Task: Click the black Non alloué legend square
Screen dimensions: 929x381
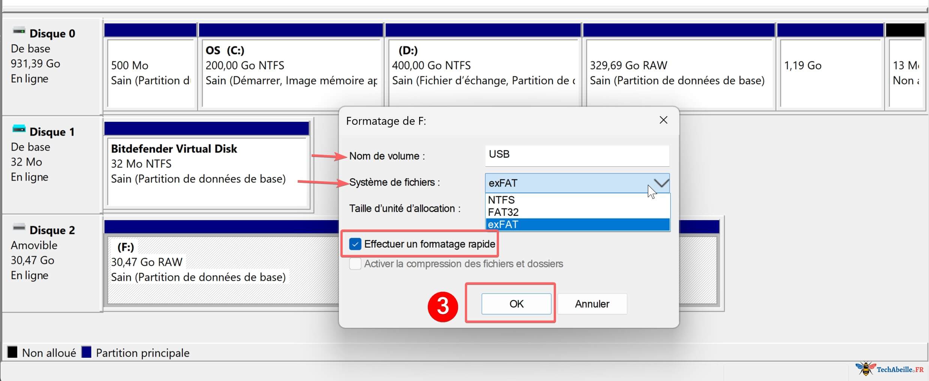Action: coord(12,352)
